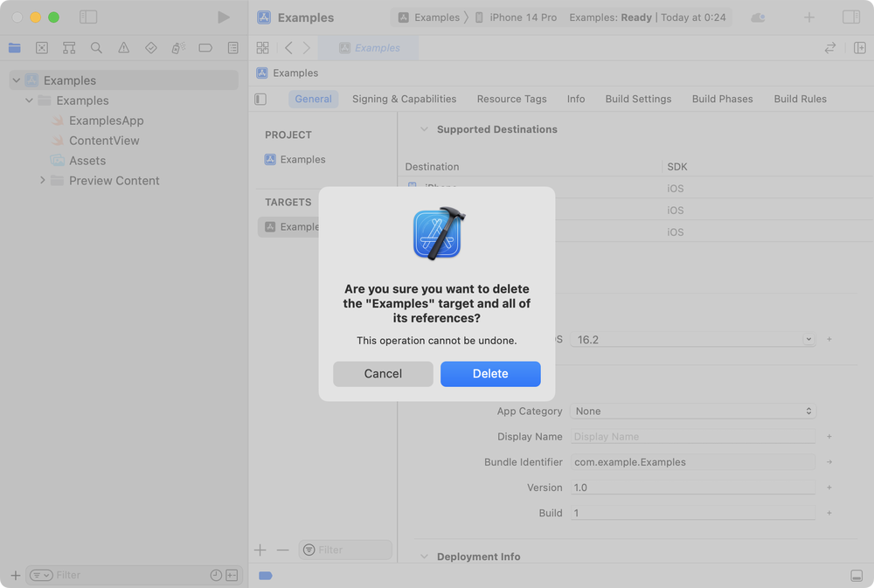Viewport: 874px width, 588px height.
Task: Click the Add Editor on Right icon
Action: 859,48
